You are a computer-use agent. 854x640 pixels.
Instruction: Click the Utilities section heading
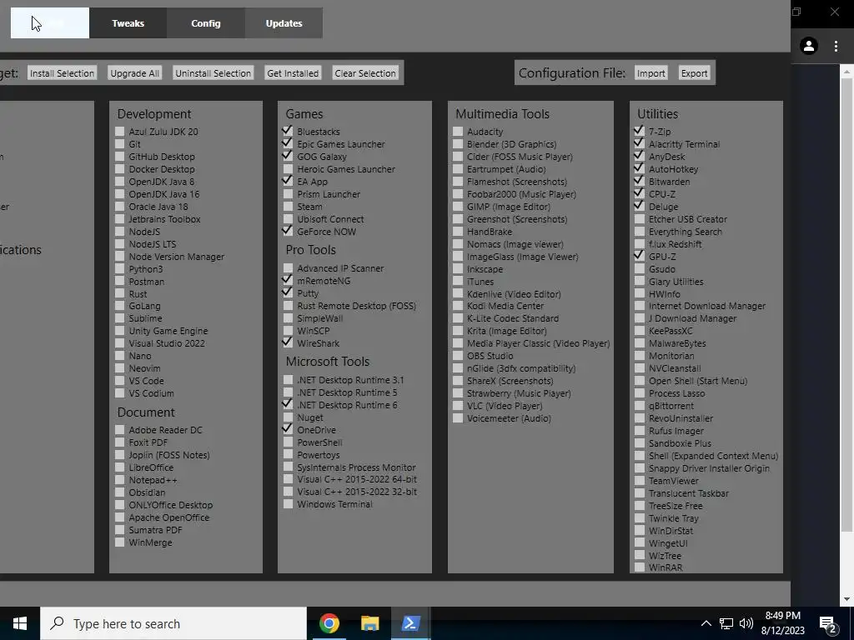(657, 113)
